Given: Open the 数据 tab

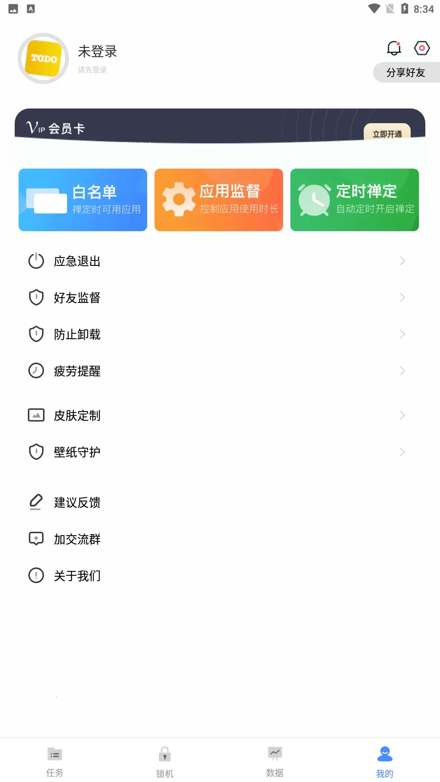Looking at the screenshot, I should pyautogui.click(x=275, y=761).
